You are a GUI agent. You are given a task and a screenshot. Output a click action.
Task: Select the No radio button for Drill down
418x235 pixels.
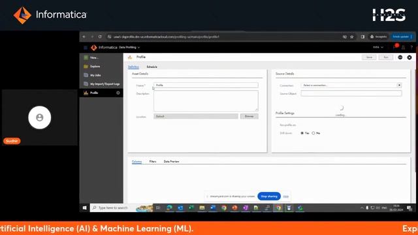(313, 133)
